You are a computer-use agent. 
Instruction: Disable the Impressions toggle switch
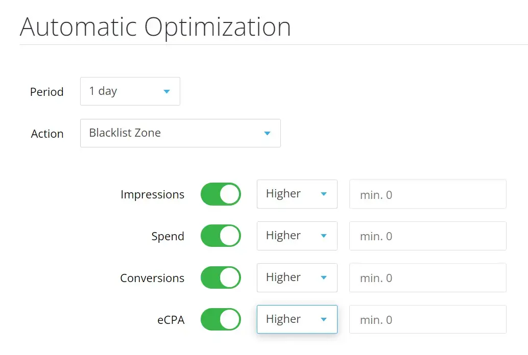[x=221, y=194]
